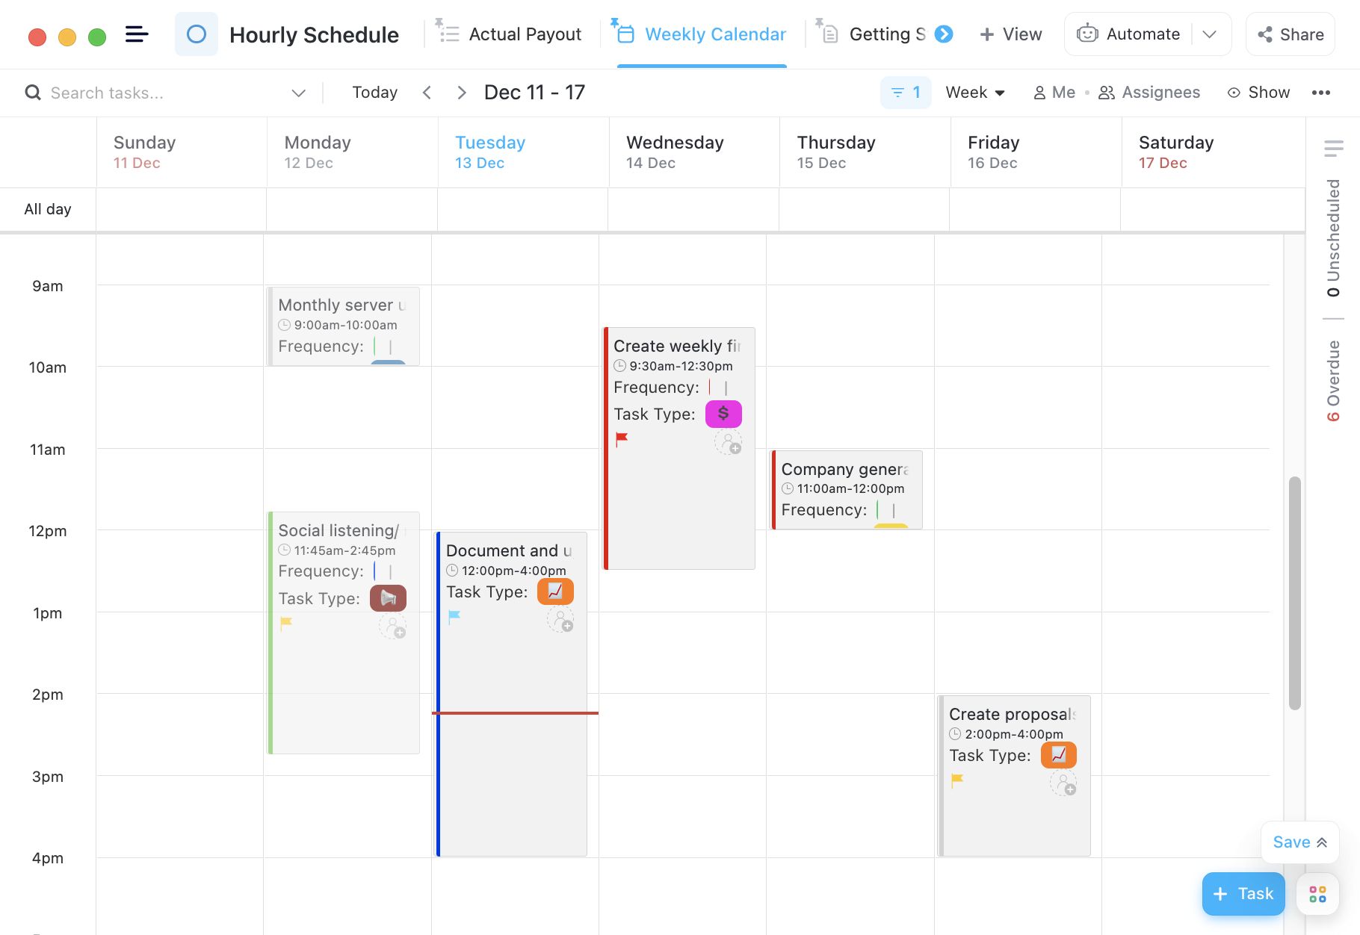
Task: Open the more options ellipsis menu
Action: pos(1320,93)
